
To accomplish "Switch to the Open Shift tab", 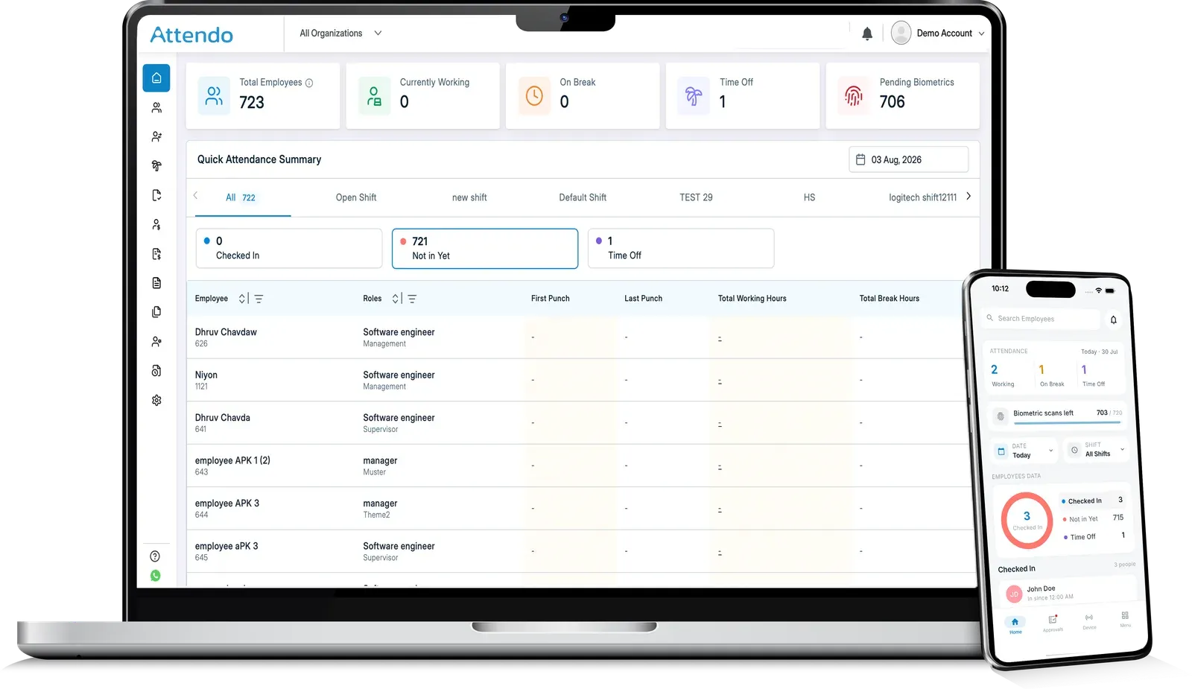I will [356, 198].
